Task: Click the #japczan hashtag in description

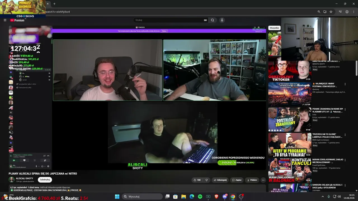Action: [66, 187]
